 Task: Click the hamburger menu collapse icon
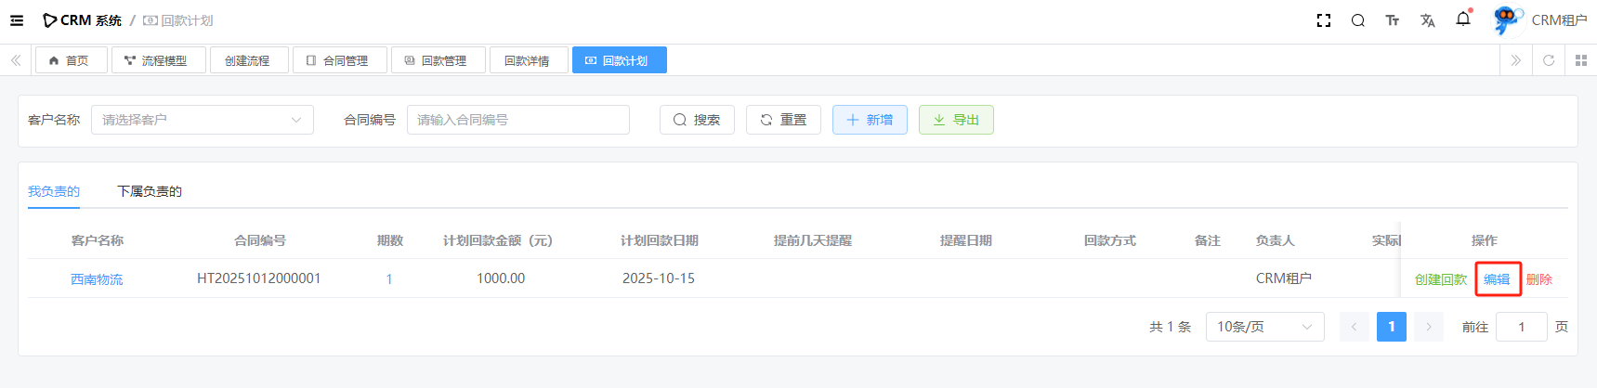tap(17, 20)
